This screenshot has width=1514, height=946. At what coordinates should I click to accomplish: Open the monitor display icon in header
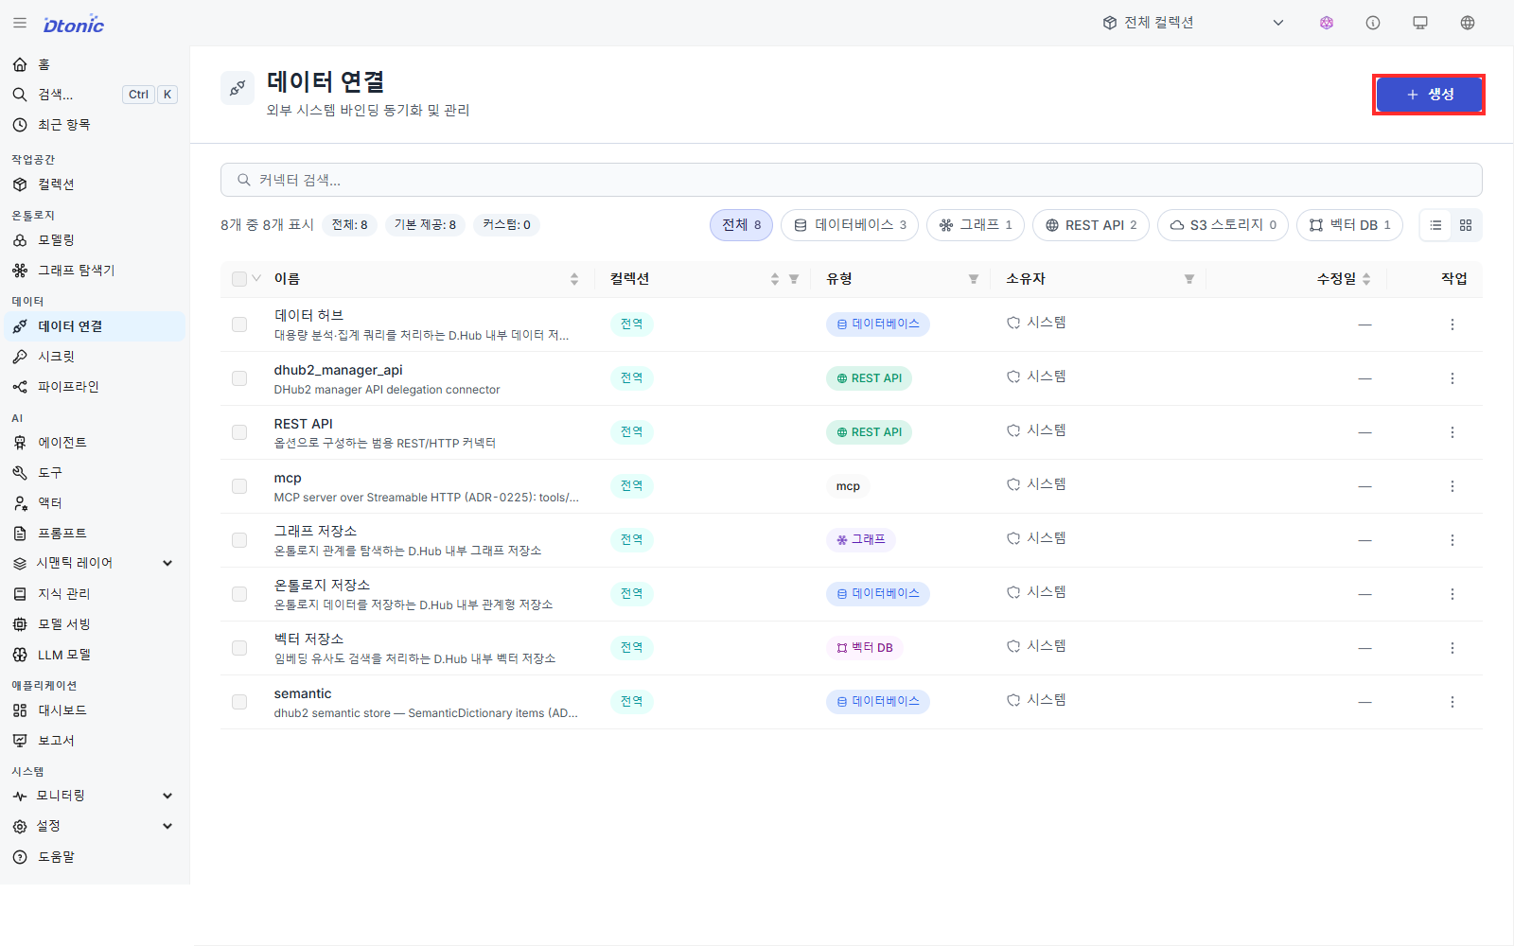pyautogui.click(x=1420, y=23)
